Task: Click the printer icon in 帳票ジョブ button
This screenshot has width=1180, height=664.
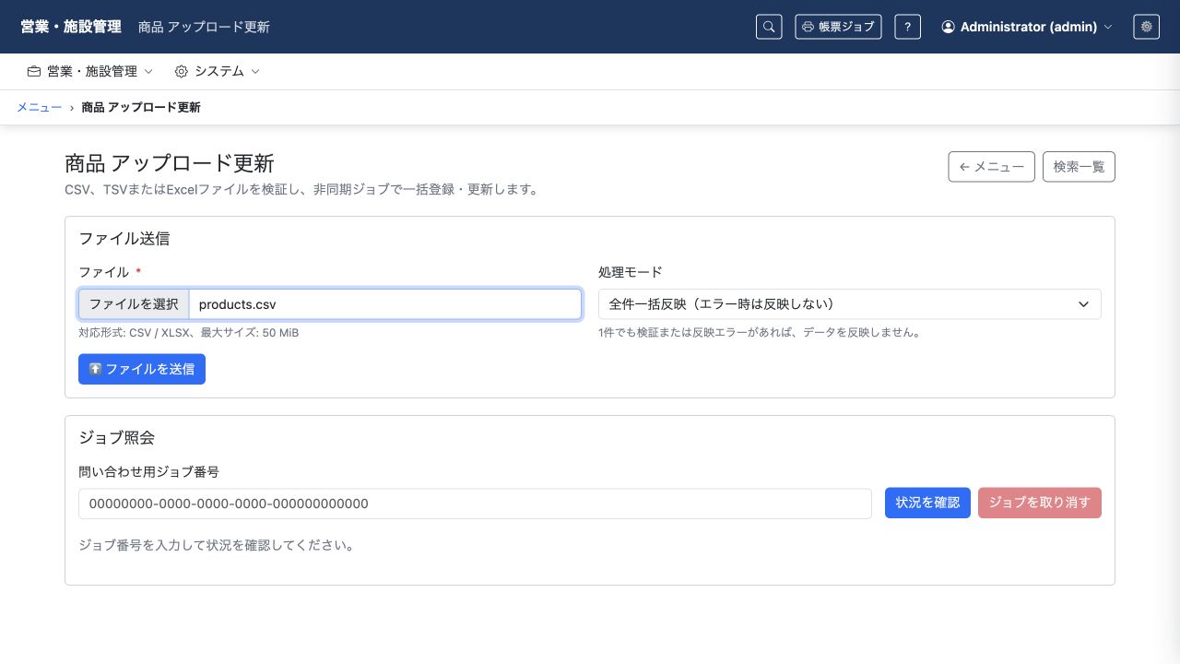Action: tap(808, 27)
